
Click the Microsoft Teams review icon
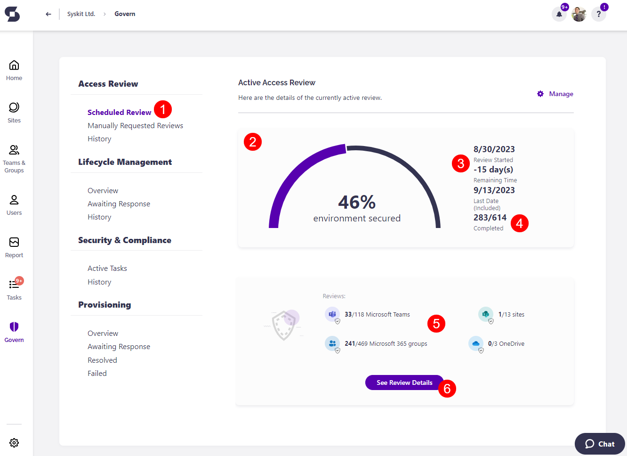[x=332, y=314]
